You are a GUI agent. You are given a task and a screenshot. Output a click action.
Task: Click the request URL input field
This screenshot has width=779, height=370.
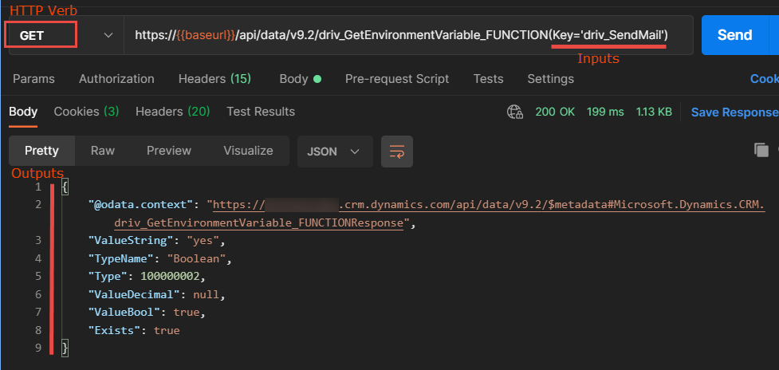tap(408, 35)
